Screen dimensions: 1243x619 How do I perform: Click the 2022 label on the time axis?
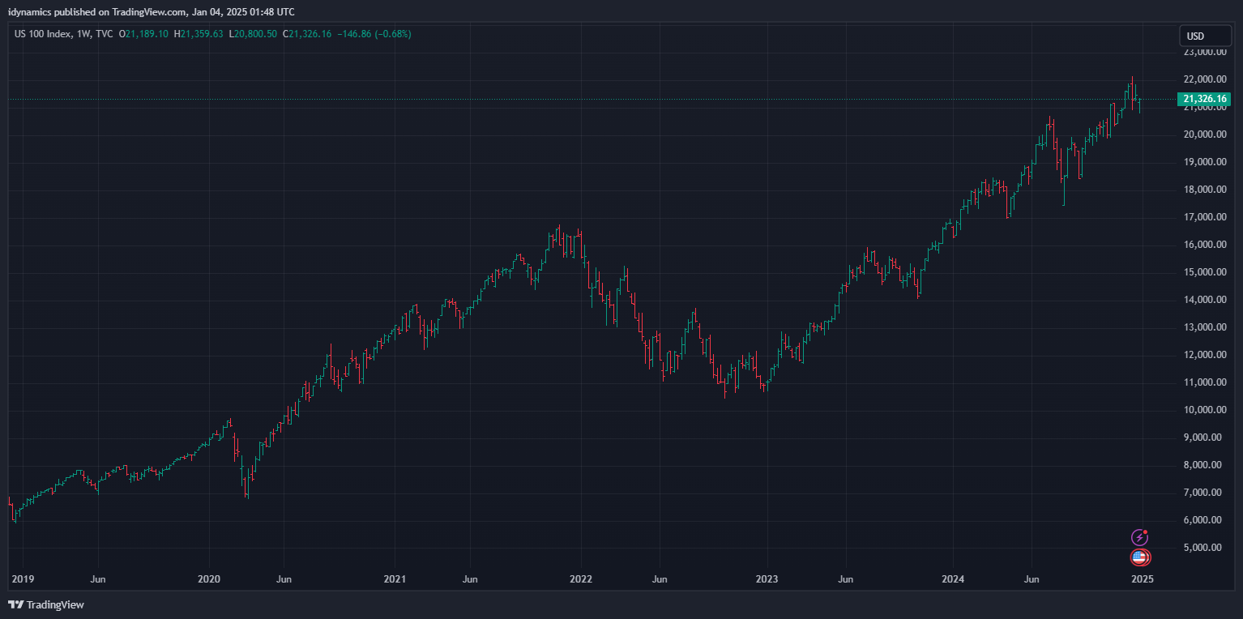(x=581, y=579)
